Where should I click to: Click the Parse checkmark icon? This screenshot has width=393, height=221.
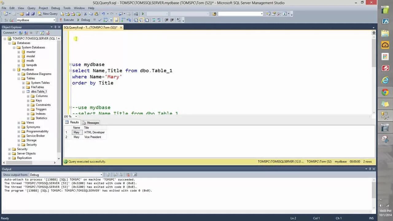[100, 20]
